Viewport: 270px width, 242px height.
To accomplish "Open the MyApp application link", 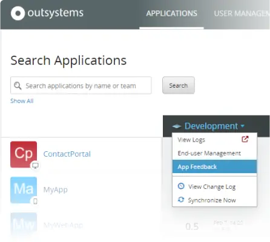I will (56, 190).
